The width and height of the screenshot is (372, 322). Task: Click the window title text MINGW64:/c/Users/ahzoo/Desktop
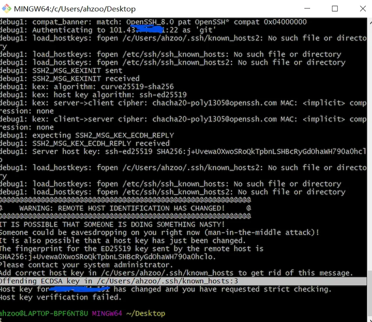click(75, 9)
